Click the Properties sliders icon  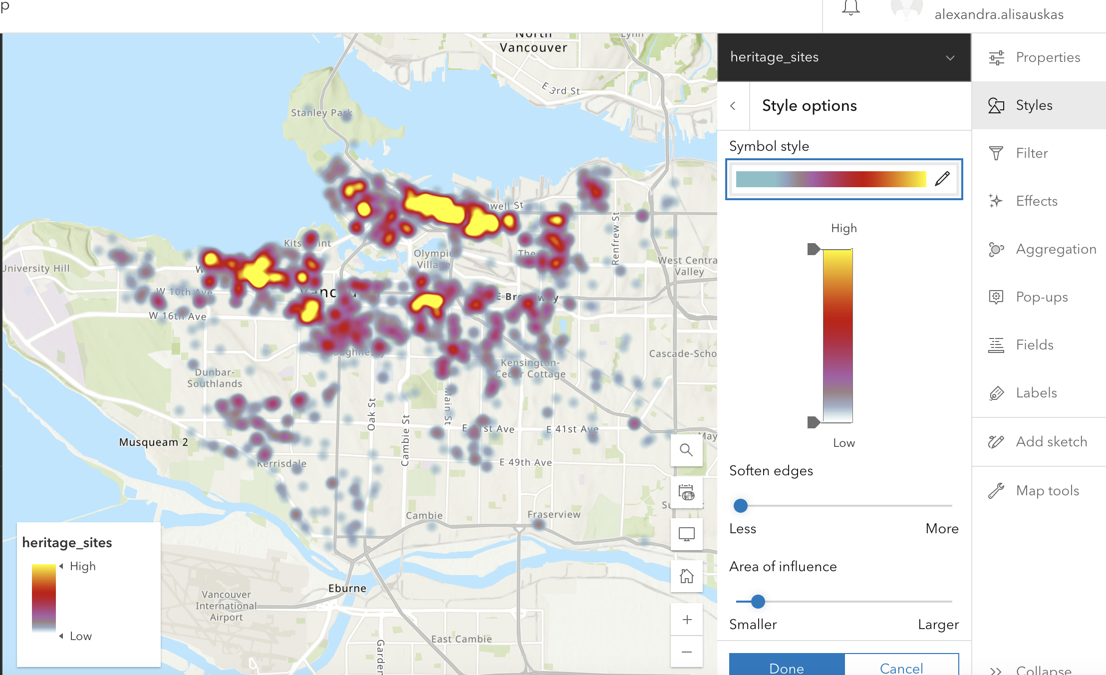tap(996, 58)
